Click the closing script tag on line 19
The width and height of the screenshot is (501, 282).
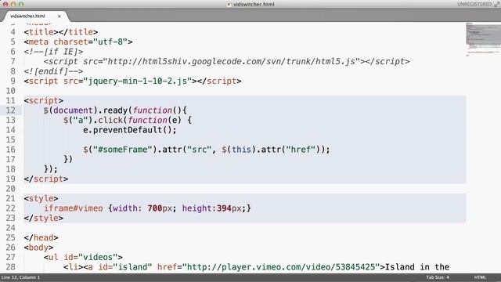click(x=46, y=179)
